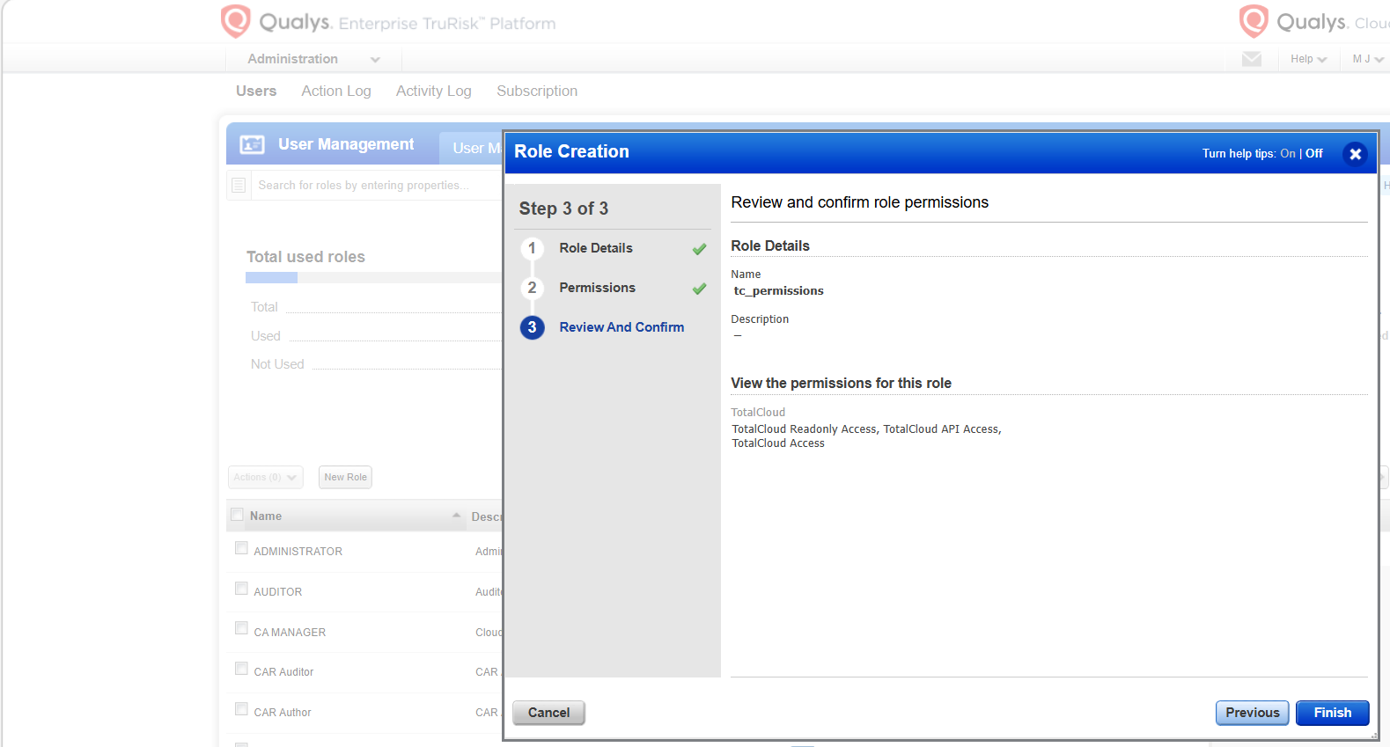Close the Role Creation dialog

pyautogui.click(x=1355, y=154)
